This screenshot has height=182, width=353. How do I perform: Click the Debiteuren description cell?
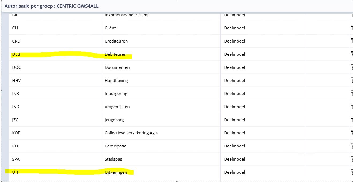coord(161,54)
